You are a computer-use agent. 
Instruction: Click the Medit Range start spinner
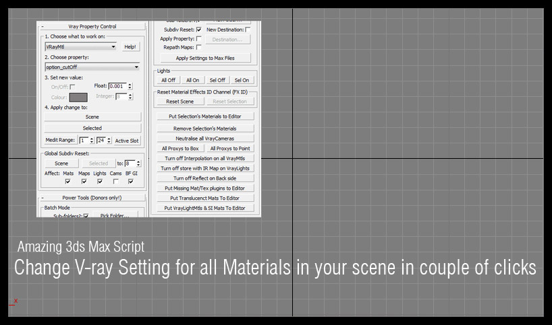coord(92,141)
